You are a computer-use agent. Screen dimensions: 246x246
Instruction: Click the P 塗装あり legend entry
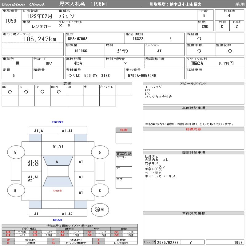click(x=70, y=240)
